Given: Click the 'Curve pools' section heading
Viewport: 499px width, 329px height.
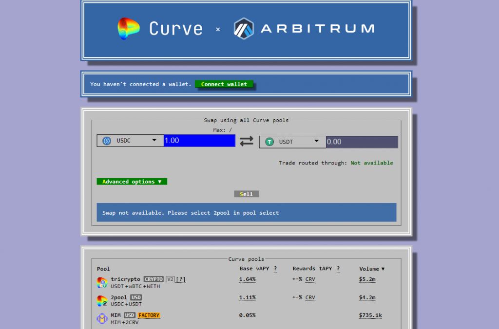Looking at the screenshot, I should (x=246, y=259).
